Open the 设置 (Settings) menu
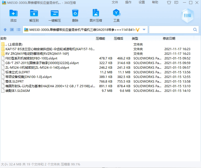This screenshot has width=201, height=168. tap(142, 2)
